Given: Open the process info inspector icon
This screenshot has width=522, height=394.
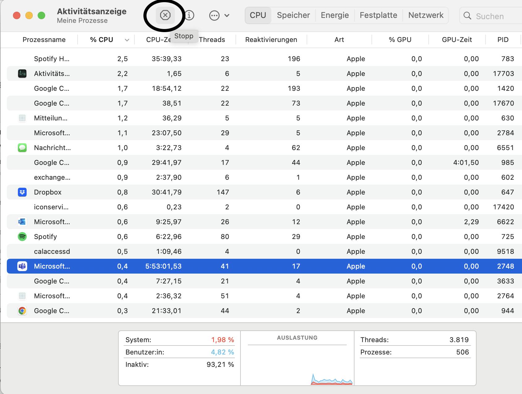Looking at the screenshot, I should 189,15.
